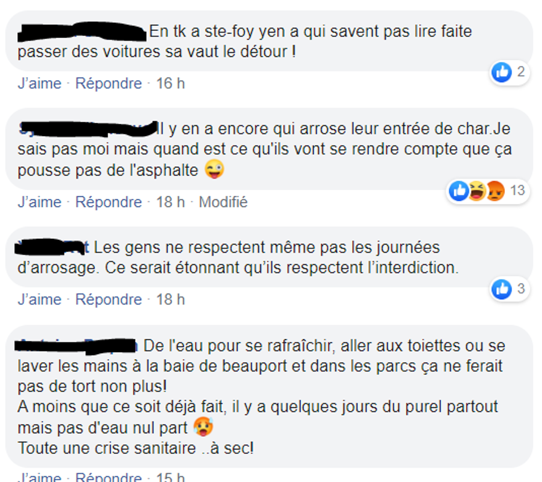Viewport: 542px width, 482px height.
Task: Click the angry reaction icon on the asphalte comment
Action: point(494,191)
